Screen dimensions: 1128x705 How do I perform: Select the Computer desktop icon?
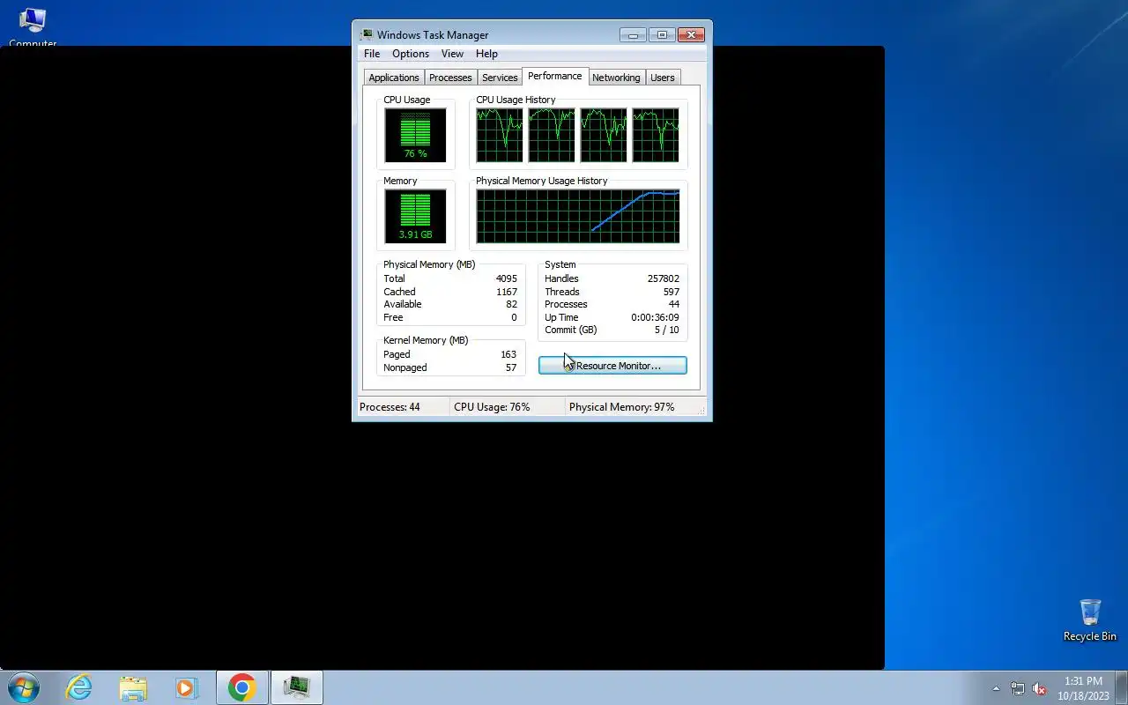click(x=33, y=26)
